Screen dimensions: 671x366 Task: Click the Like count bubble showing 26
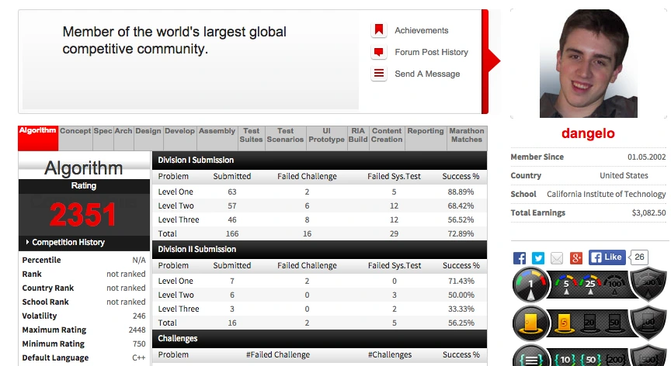pyautogui.click(x=639, y=257)
